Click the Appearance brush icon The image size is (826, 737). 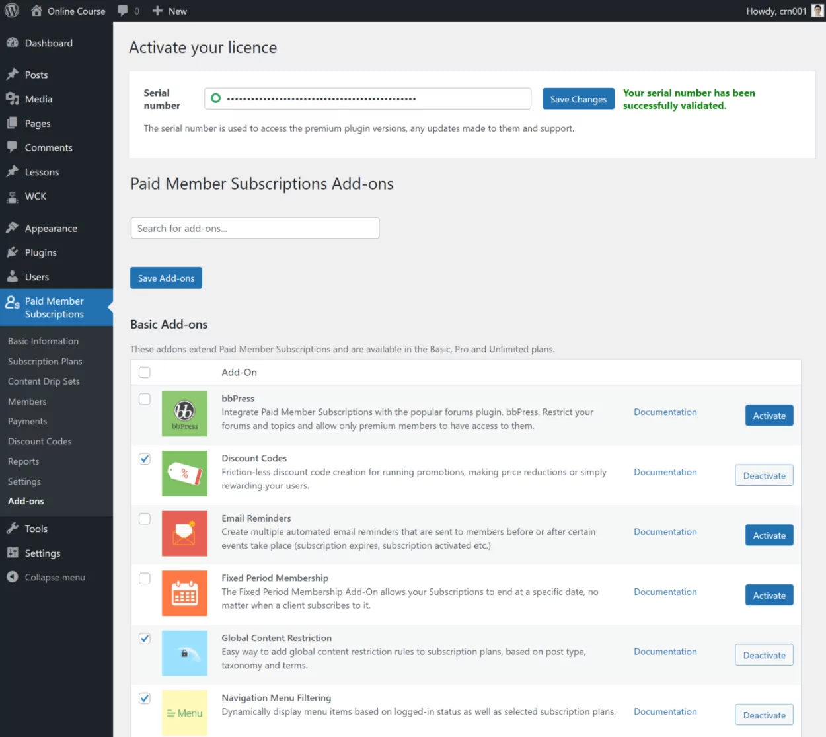pos(12,227)
